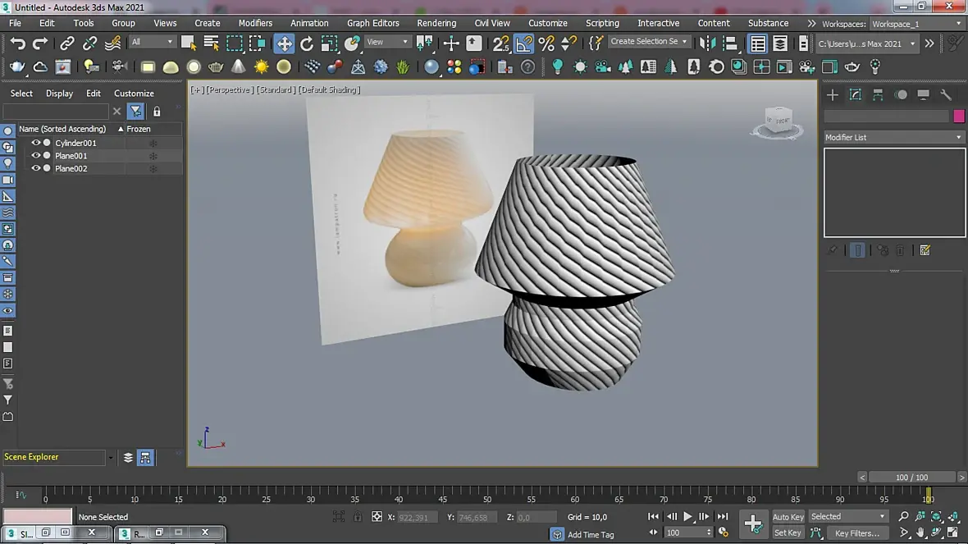Open the Utilities wrench panel icon

(x=946, y=94)
